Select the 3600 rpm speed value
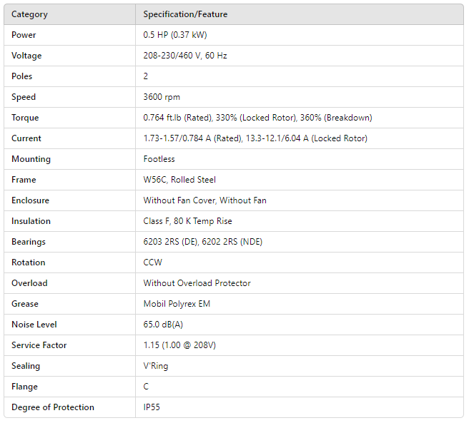Viewport: 469px width, 423px height. point(162,97)
